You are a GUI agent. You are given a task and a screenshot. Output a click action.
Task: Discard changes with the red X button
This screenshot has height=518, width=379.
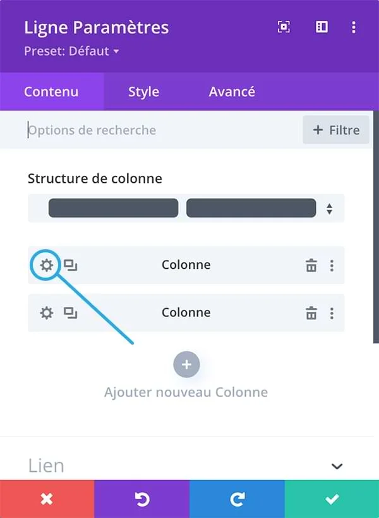point(47,499)
